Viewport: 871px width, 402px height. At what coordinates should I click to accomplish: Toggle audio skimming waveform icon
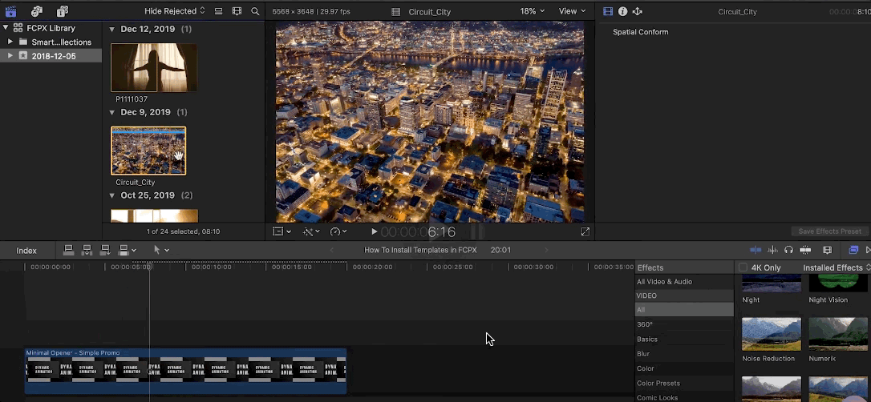(774, 251)
